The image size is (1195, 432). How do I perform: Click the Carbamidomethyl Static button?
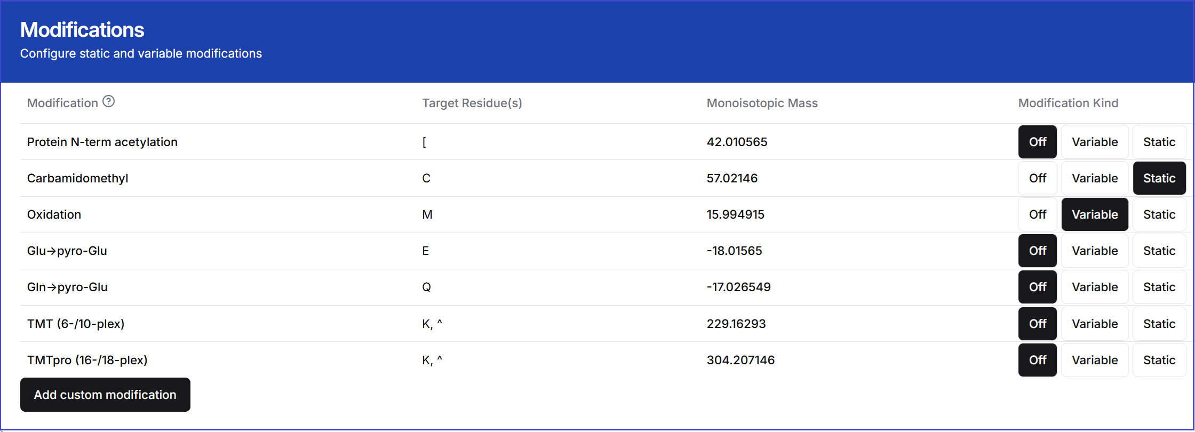[x=1159, y=178]
